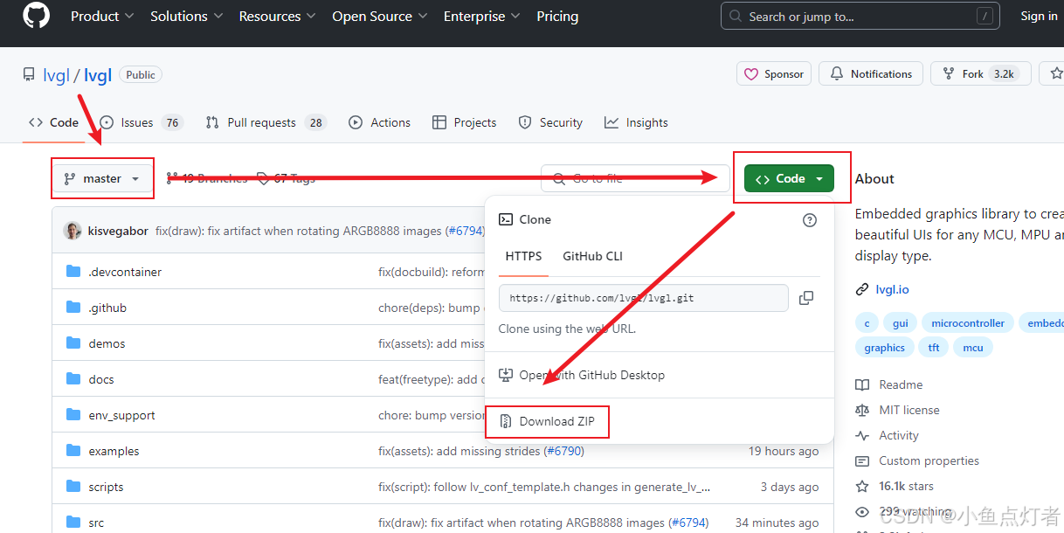Click the demos folder icon
Viewport: 1064px width, 533px height.
click(x=73, y=343)
